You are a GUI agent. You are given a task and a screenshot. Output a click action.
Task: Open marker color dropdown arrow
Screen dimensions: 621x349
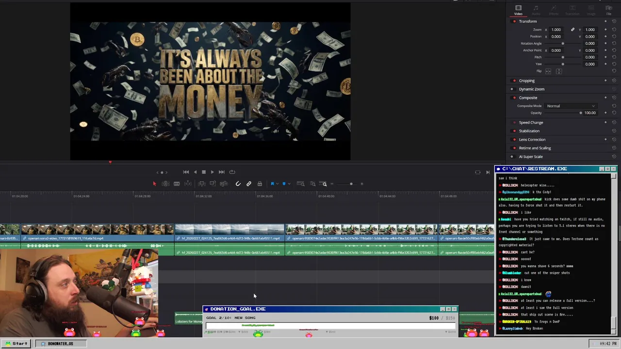(289, 184)
